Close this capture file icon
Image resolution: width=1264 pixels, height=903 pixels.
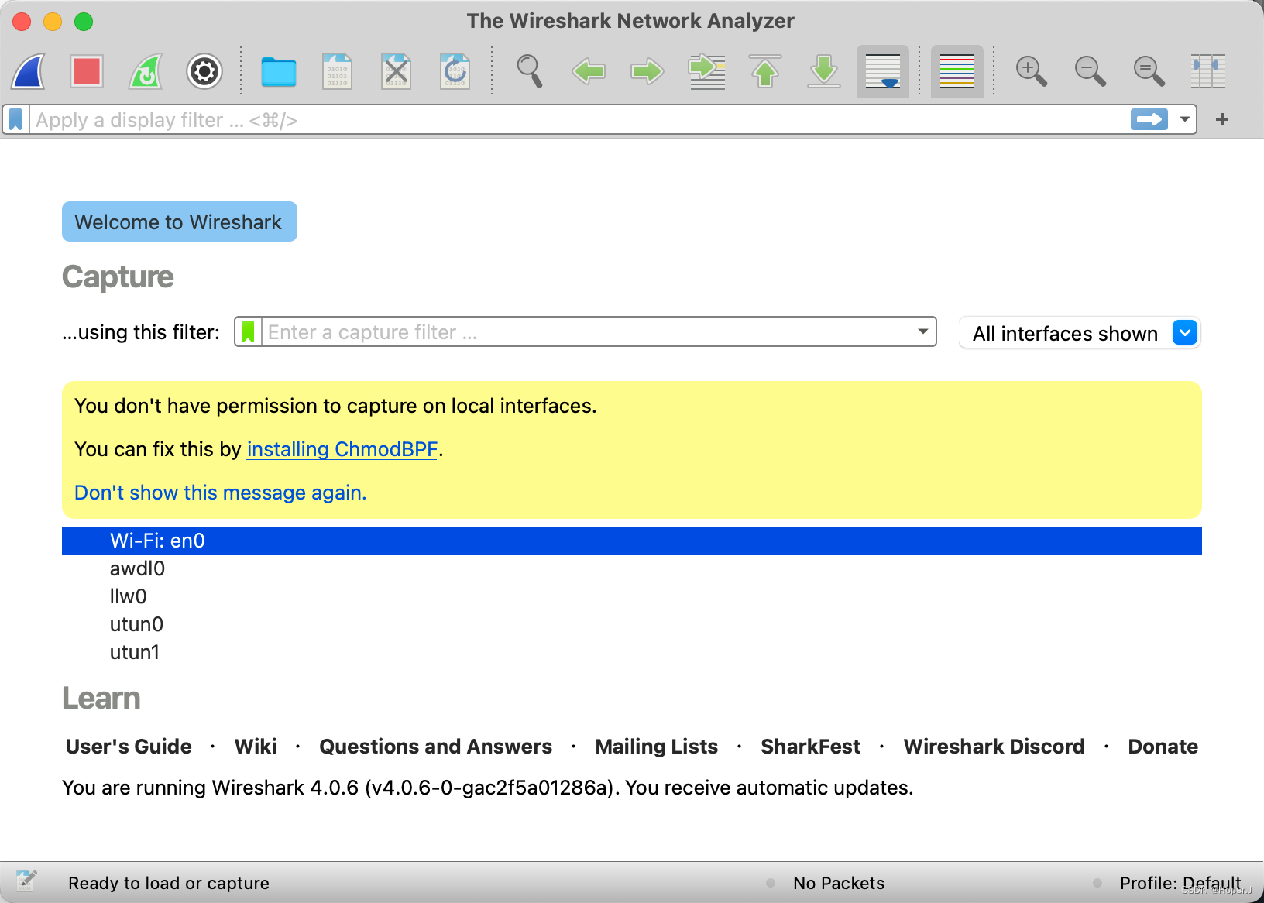(396, 71)
